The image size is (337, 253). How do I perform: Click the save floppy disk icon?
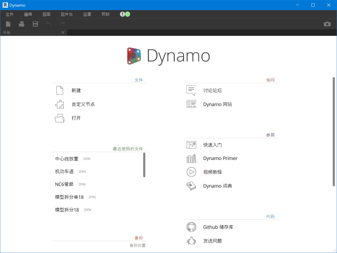[35, 24]
